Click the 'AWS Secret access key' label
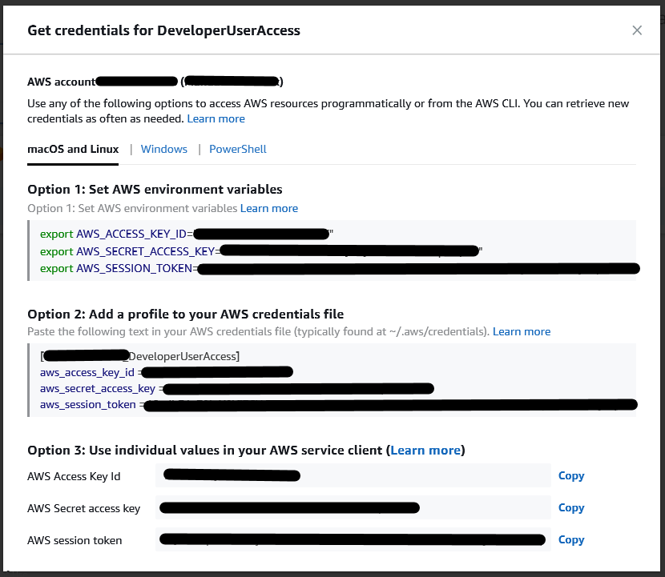The height and width of the screenshot is (577, 665). coord(83,508)
